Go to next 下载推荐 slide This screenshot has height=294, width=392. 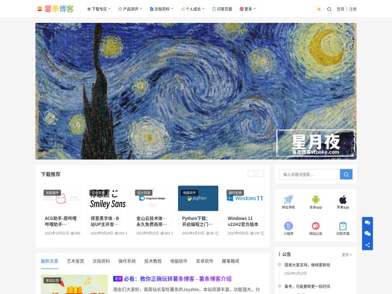(260, 174)
